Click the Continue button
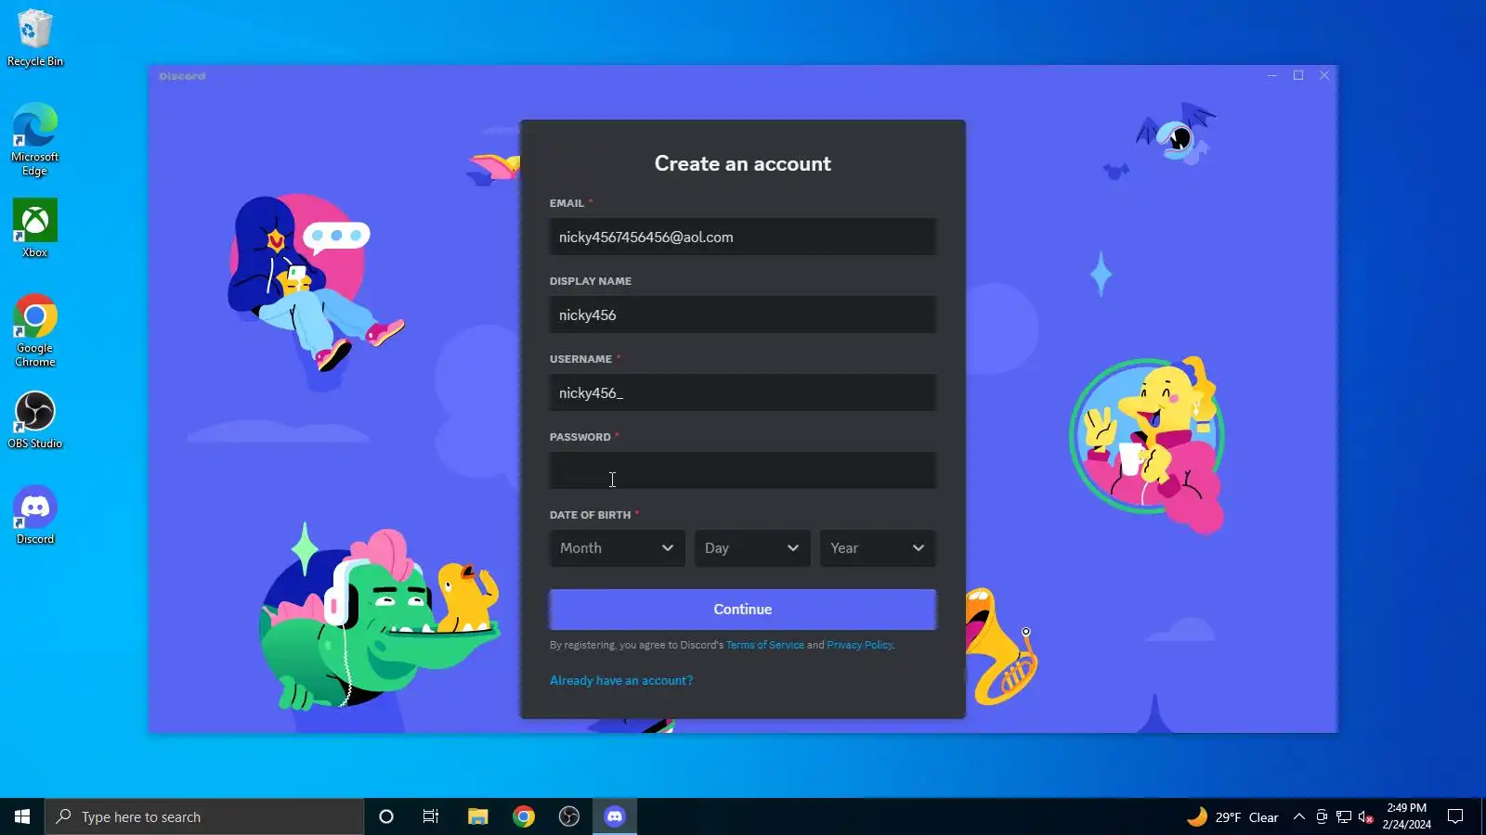The width and height of the screenshot is (1486, 835). click(x=743, y=610)
